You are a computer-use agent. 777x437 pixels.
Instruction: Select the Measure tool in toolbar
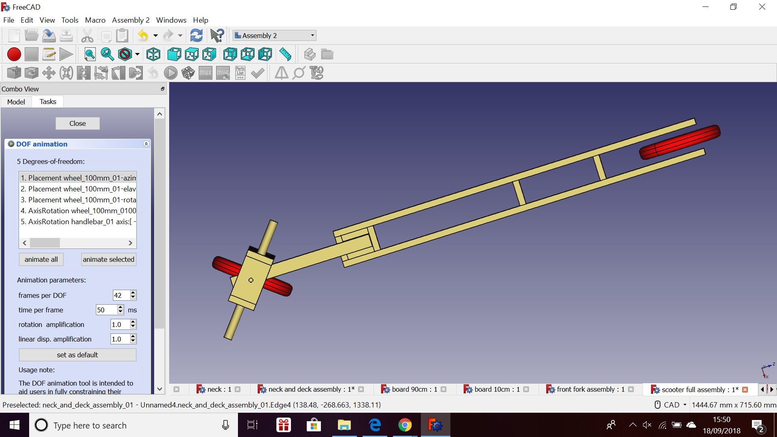287,54
